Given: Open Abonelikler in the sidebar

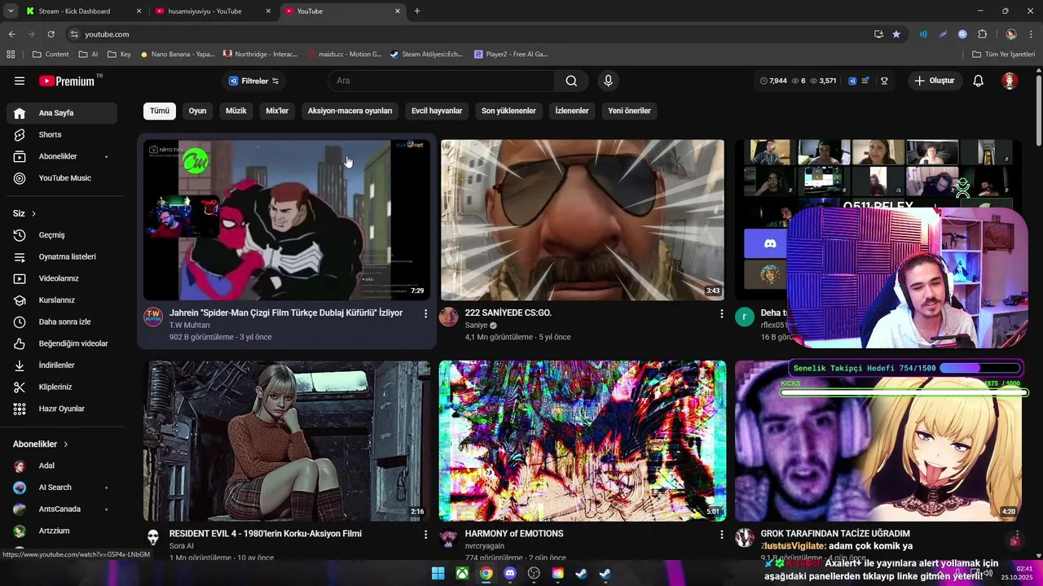Looking at the screenshot, I should pyautogui.click(x=62, y=156).
